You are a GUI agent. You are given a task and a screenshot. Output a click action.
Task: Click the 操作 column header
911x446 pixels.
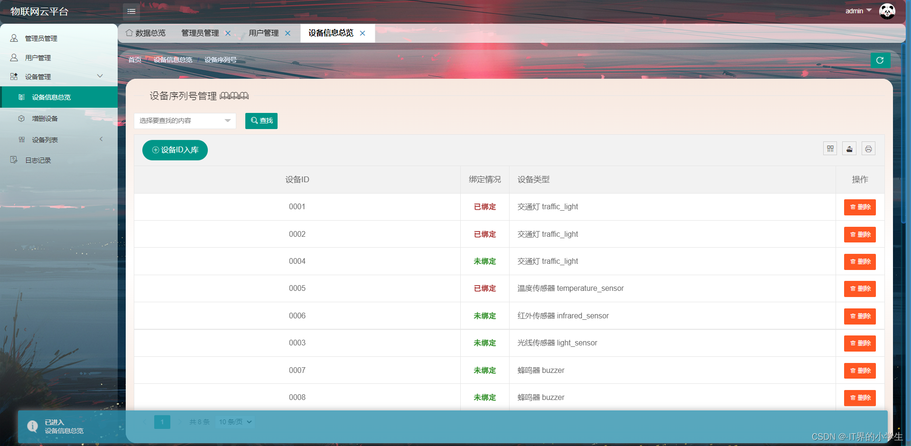pos(860,179)
